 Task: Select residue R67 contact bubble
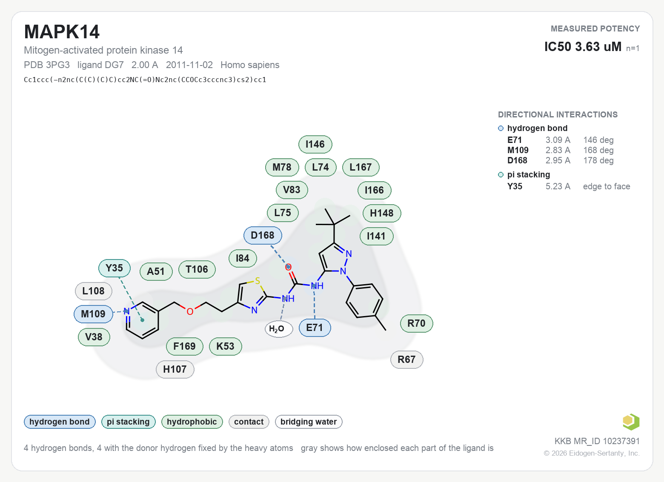[406, 359]
